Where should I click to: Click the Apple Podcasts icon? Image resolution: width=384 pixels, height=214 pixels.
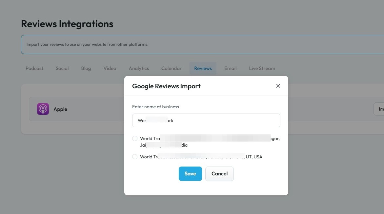click(x=43, y=109)
